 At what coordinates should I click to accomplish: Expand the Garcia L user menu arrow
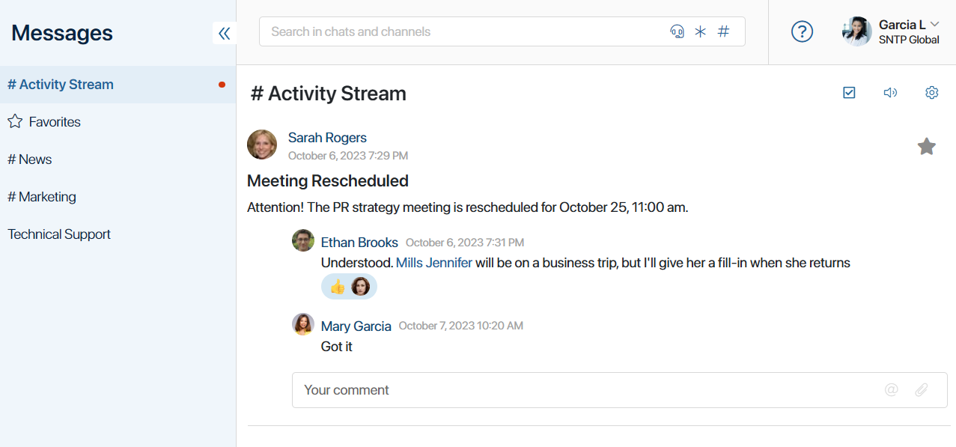point(934,24)
